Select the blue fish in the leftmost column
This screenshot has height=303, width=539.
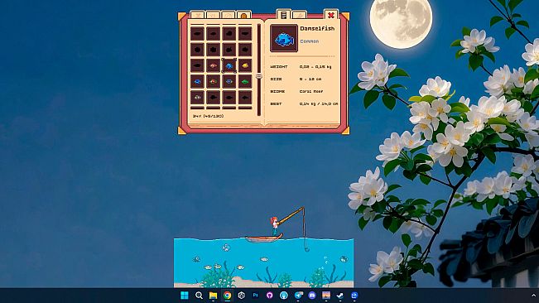pyautogui.click(x=197, y=81)
